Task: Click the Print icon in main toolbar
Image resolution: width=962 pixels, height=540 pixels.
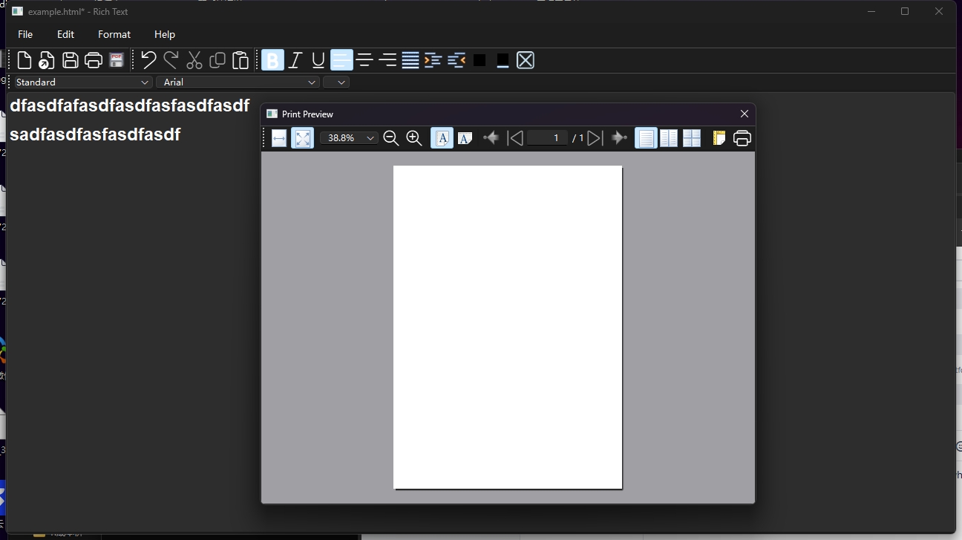Action: (x=94, y=60)
